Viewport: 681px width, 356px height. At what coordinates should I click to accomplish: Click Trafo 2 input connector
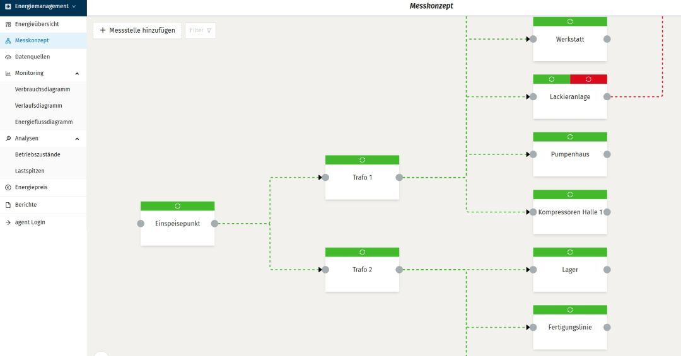pyautogui.click(x=325, y=270)
